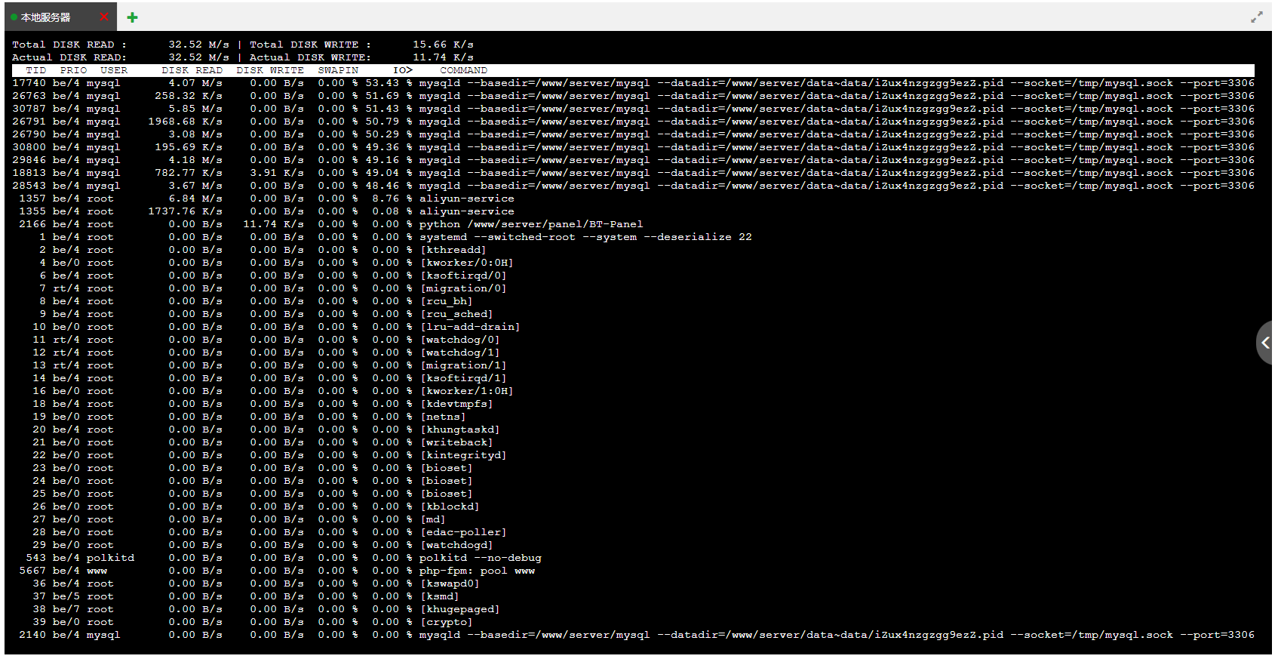Click the [migration/0] process entry
This screenshot has height=662, width=1278.
click(463, 288)
